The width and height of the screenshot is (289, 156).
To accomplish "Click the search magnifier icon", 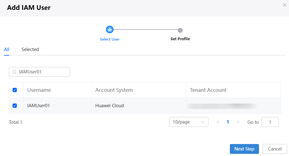I will tap(14, 72).
